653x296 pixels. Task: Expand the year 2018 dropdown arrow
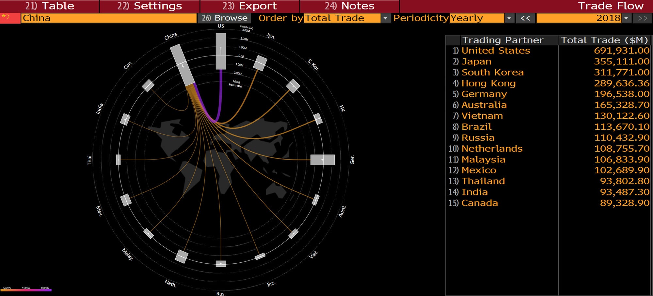tap(626, 18)
